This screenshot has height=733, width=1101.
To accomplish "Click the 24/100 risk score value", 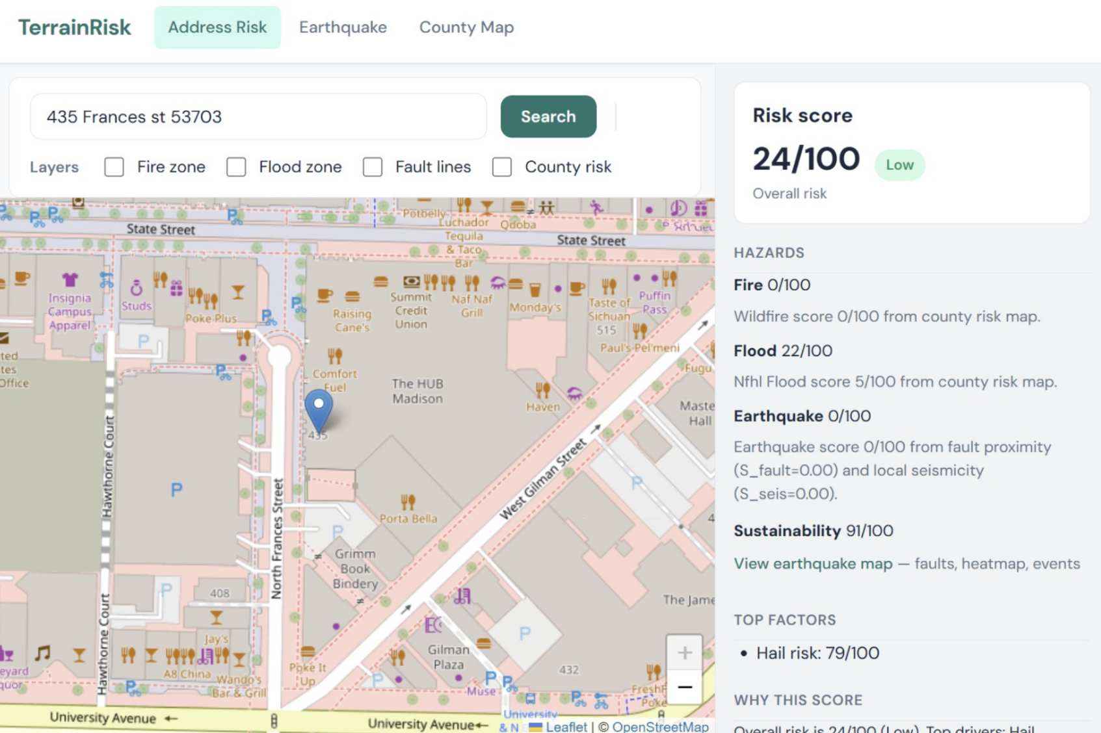I will pos(806,159).
